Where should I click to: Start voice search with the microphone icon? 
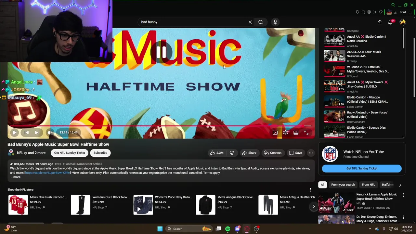click(275, 22)
